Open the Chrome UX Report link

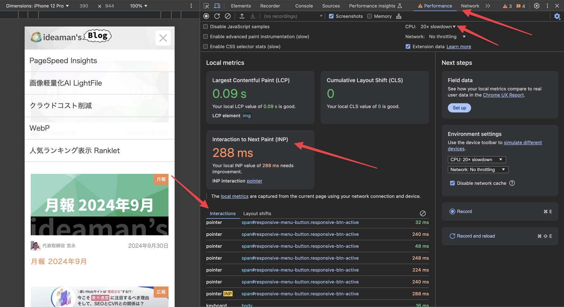[x=503, y=95]
